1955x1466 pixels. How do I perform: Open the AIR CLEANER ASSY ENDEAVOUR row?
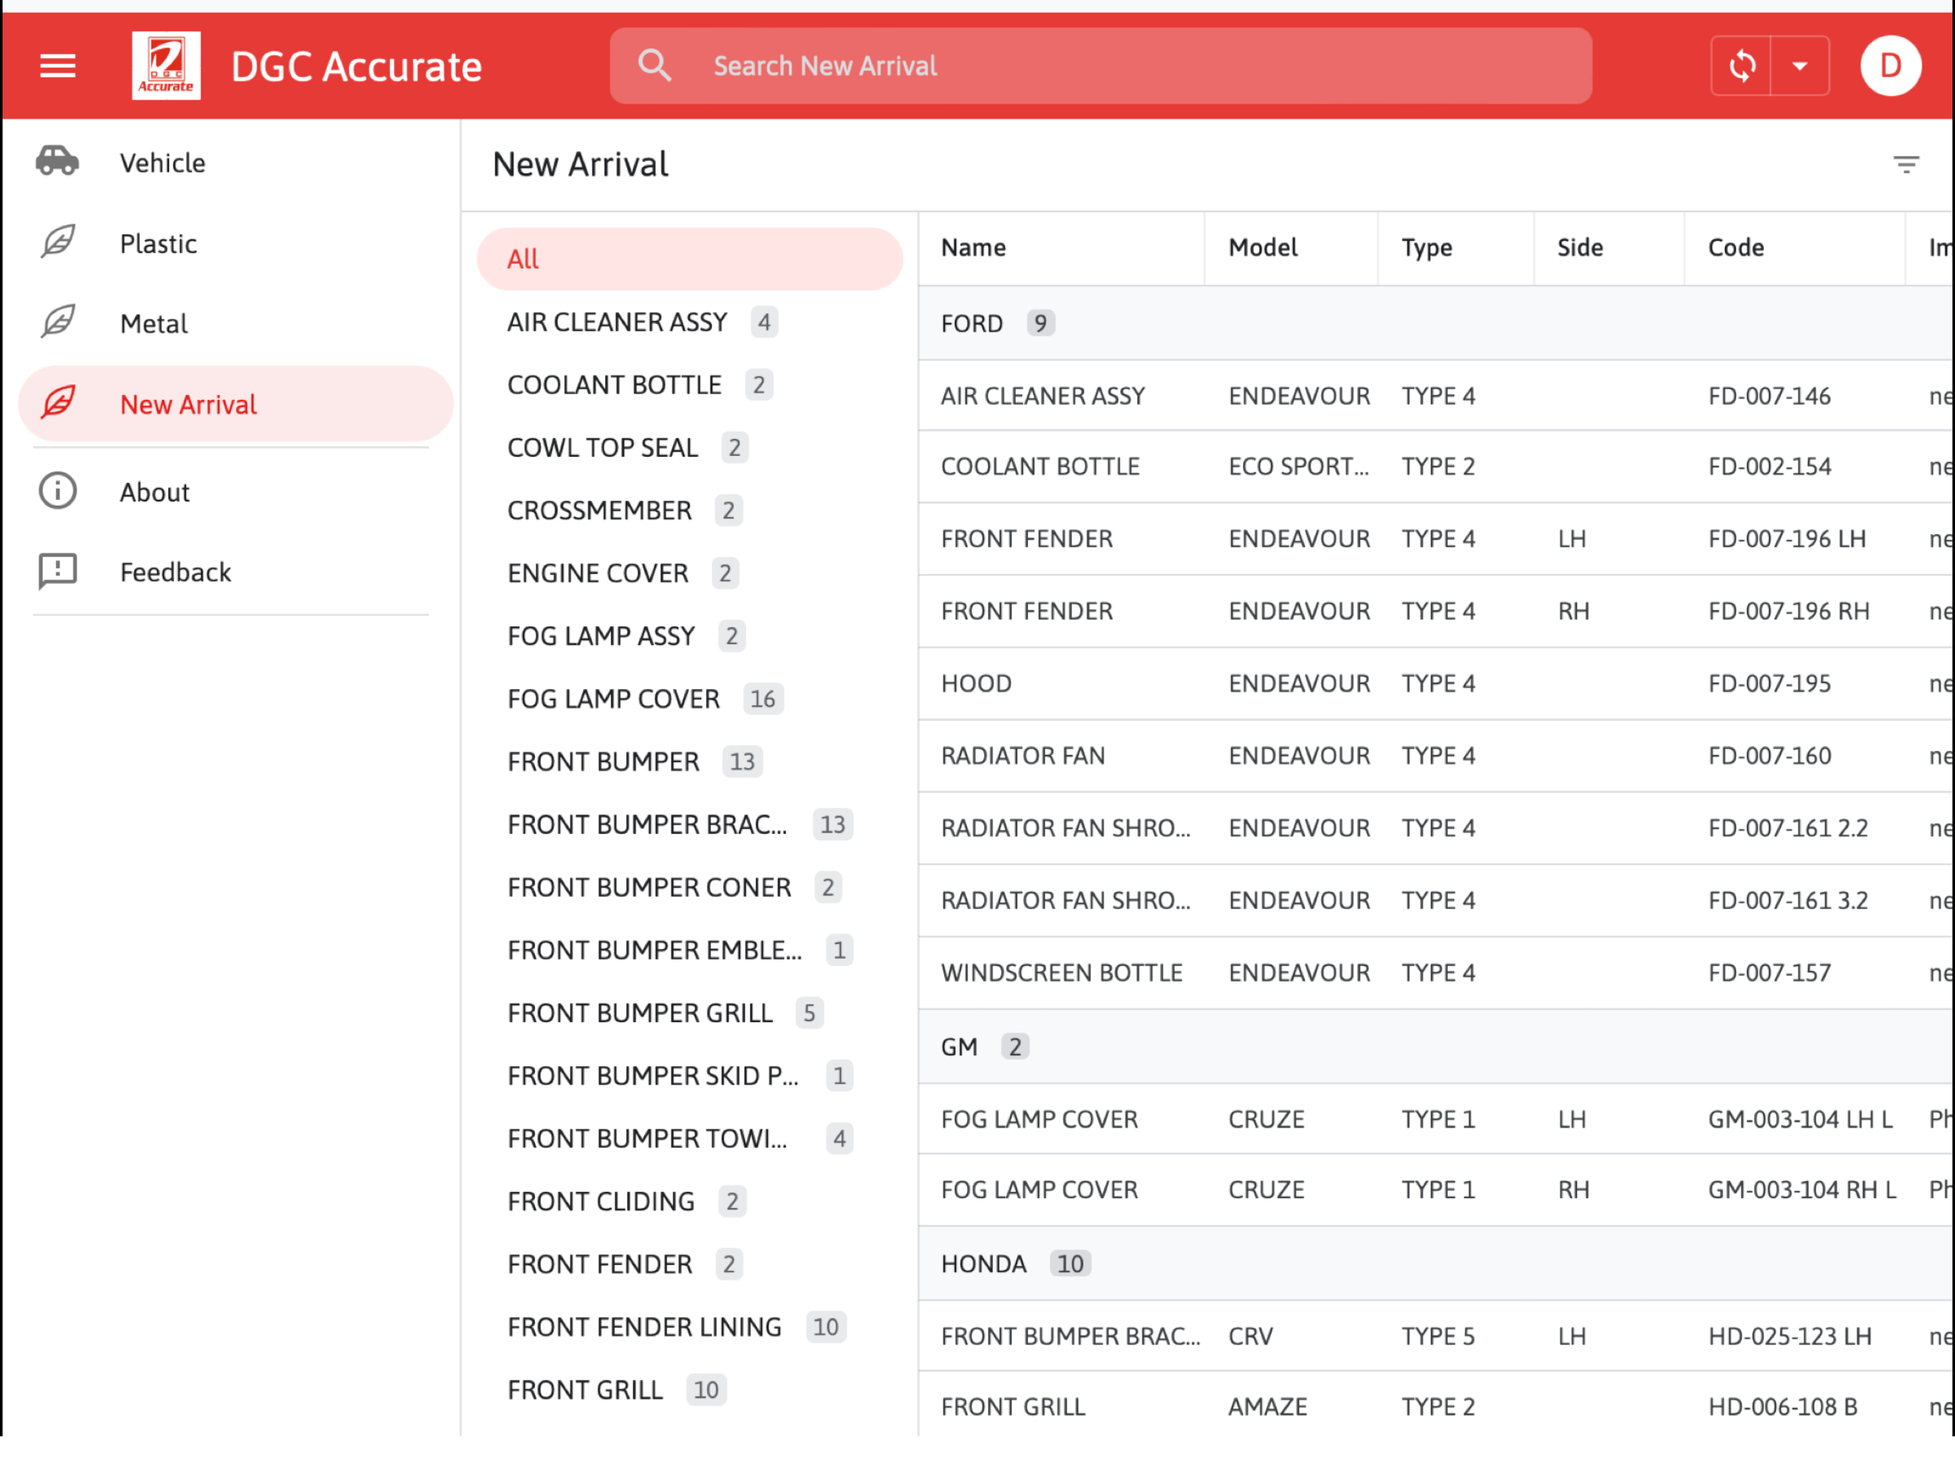tap(1436, 395)
